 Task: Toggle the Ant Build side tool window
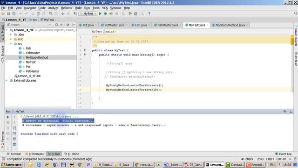pos(296,59)
